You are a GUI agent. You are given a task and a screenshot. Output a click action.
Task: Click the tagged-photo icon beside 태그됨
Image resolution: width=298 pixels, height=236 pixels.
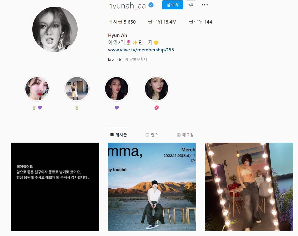click(x=179, y=135)
